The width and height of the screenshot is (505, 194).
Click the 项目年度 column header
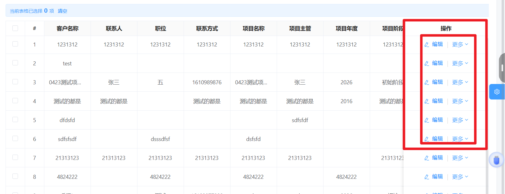tap(346, 29)
